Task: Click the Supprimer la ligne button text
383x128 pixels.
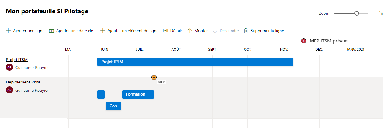Action: click(267, 31)
